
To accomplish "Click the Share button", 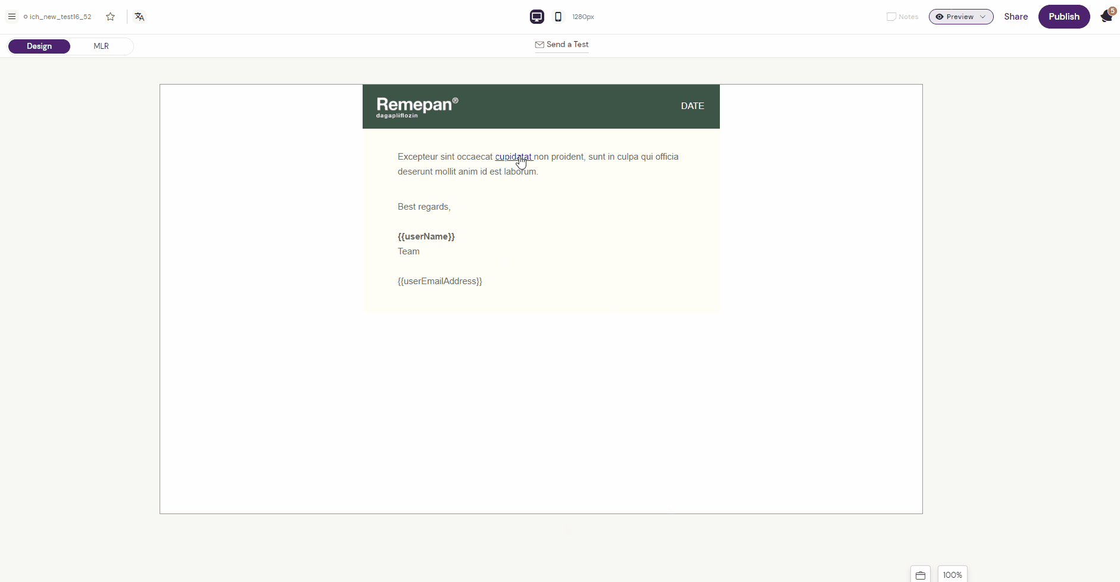I will [1015, 17].
